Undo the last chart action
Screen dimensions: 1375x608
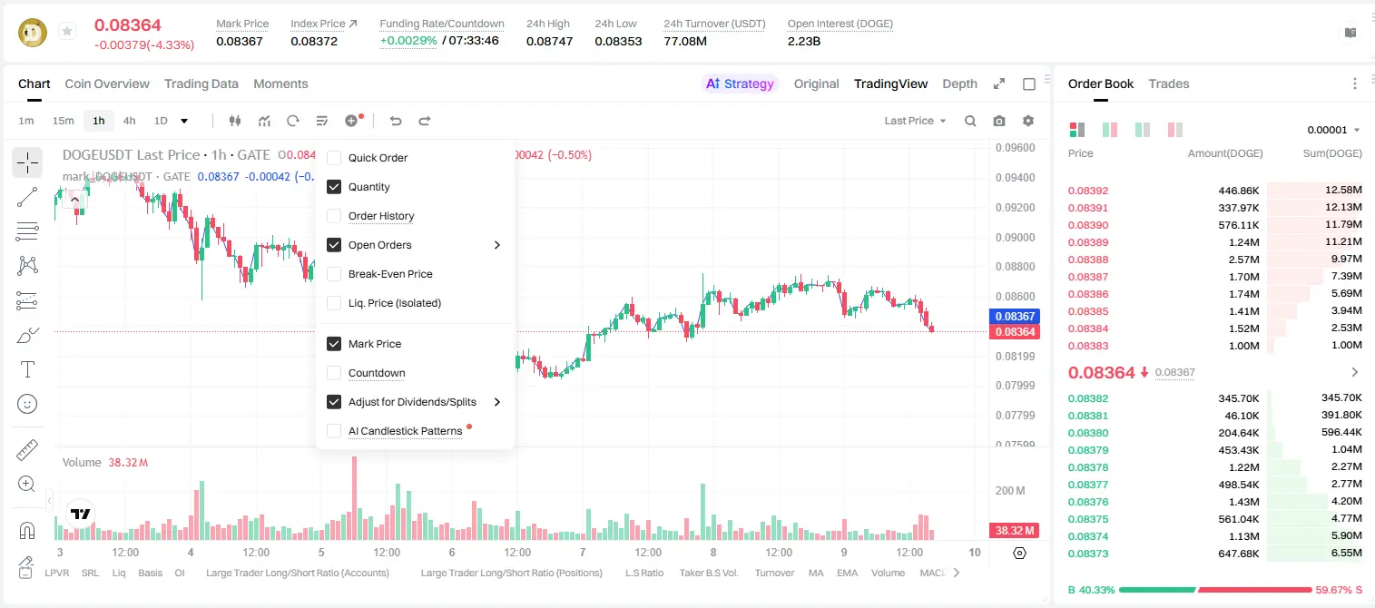396,121
